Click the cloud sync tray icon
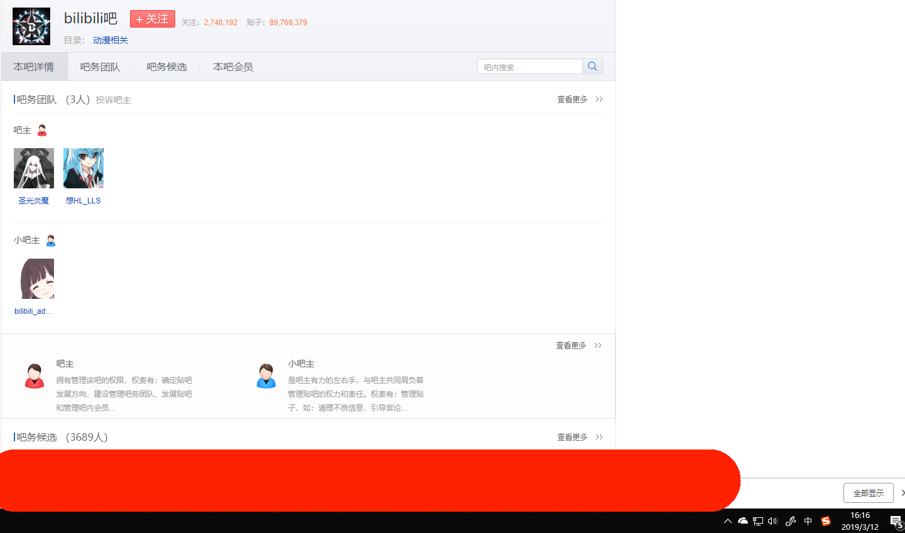Image resolution: width=905 pixels, height=533 pixels. pyautogui.click(x=743, y=521)
